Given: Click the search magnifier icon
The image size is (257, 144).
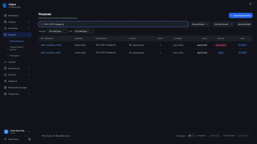Looking at the screenshot, I should coord(41,24).
